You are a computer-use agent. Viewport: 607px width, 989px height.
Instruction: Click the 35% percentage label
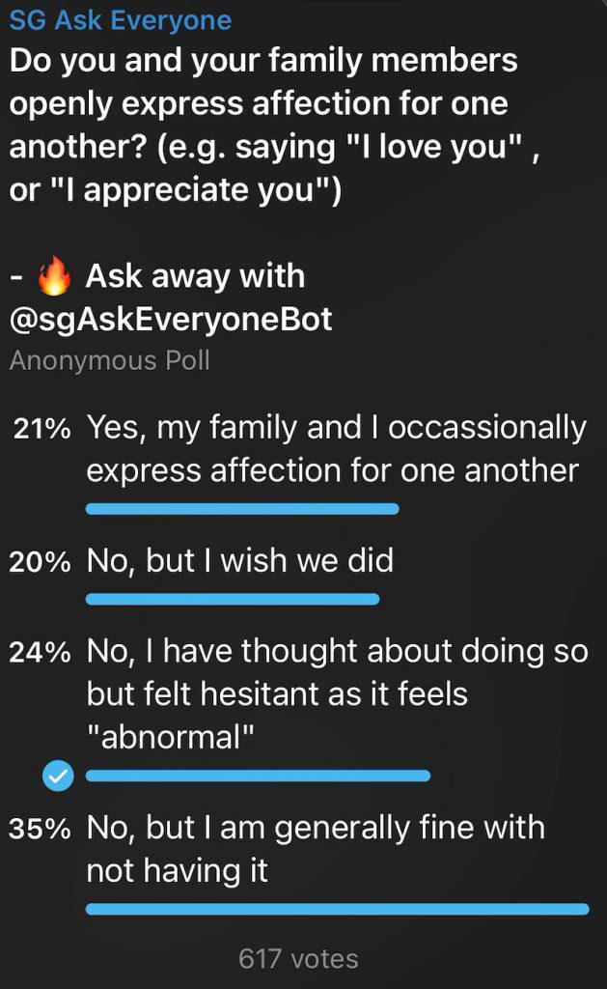point(41,830)
